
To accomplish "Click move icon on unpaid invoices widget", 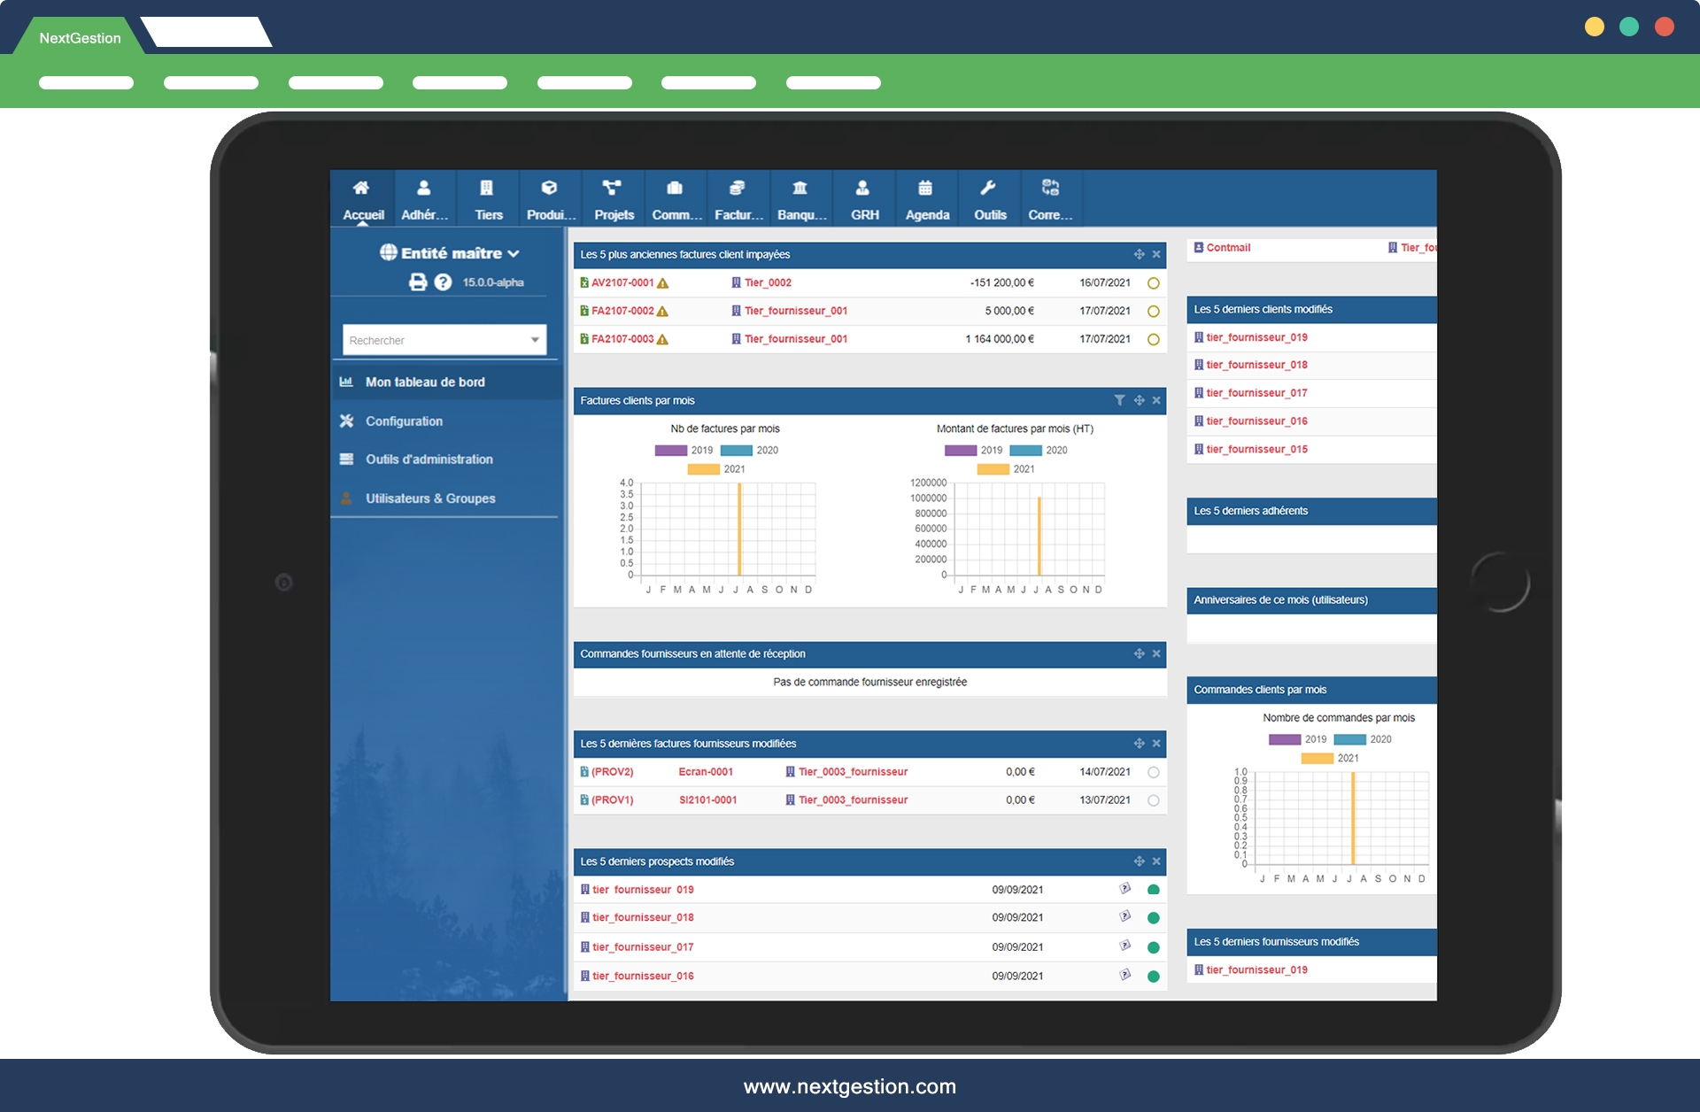I will (1140, 255).
